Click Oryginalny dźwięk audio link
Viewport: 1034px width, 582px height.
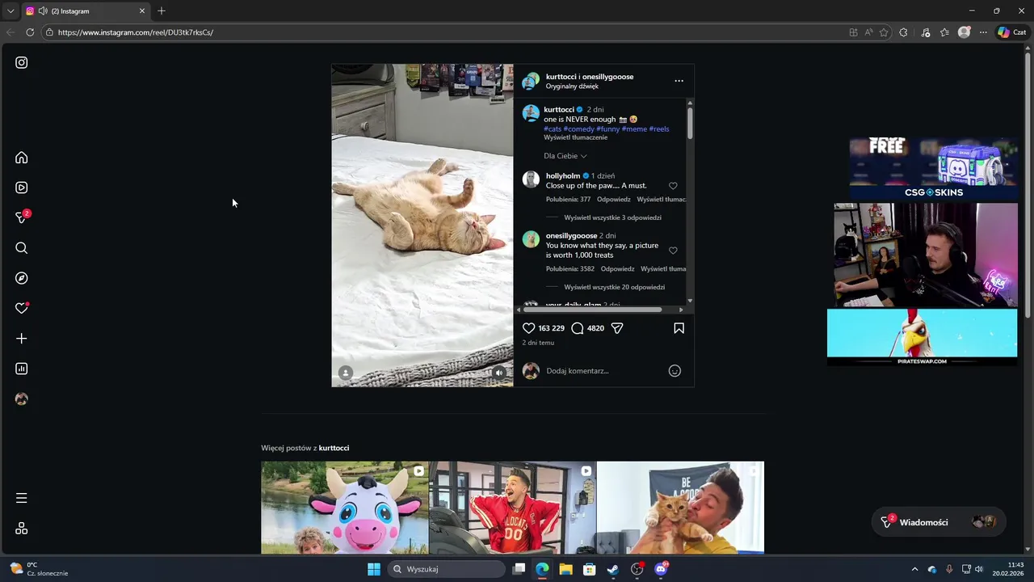pyautogui.click(x=572, y=86)
